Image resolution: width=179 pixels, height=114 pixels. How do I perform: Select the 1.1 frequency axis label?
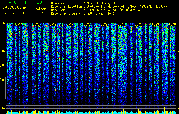[3, 37]
